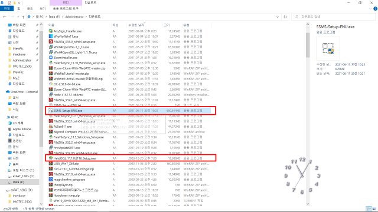
Task: Open the 파일 menu tab
Action: pyautogui.click(x=6, y=8)
